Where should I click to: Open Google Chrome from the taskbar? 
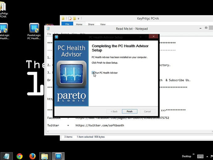tap(19, 156)
